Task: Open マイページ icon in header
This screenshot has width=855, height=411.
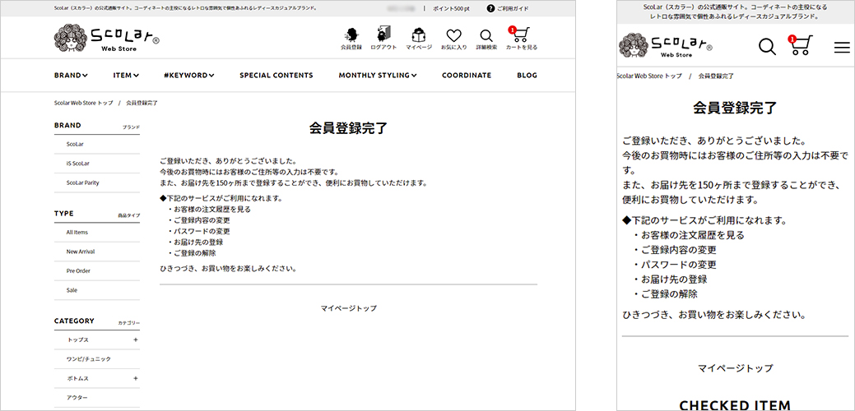Action: 419,39
